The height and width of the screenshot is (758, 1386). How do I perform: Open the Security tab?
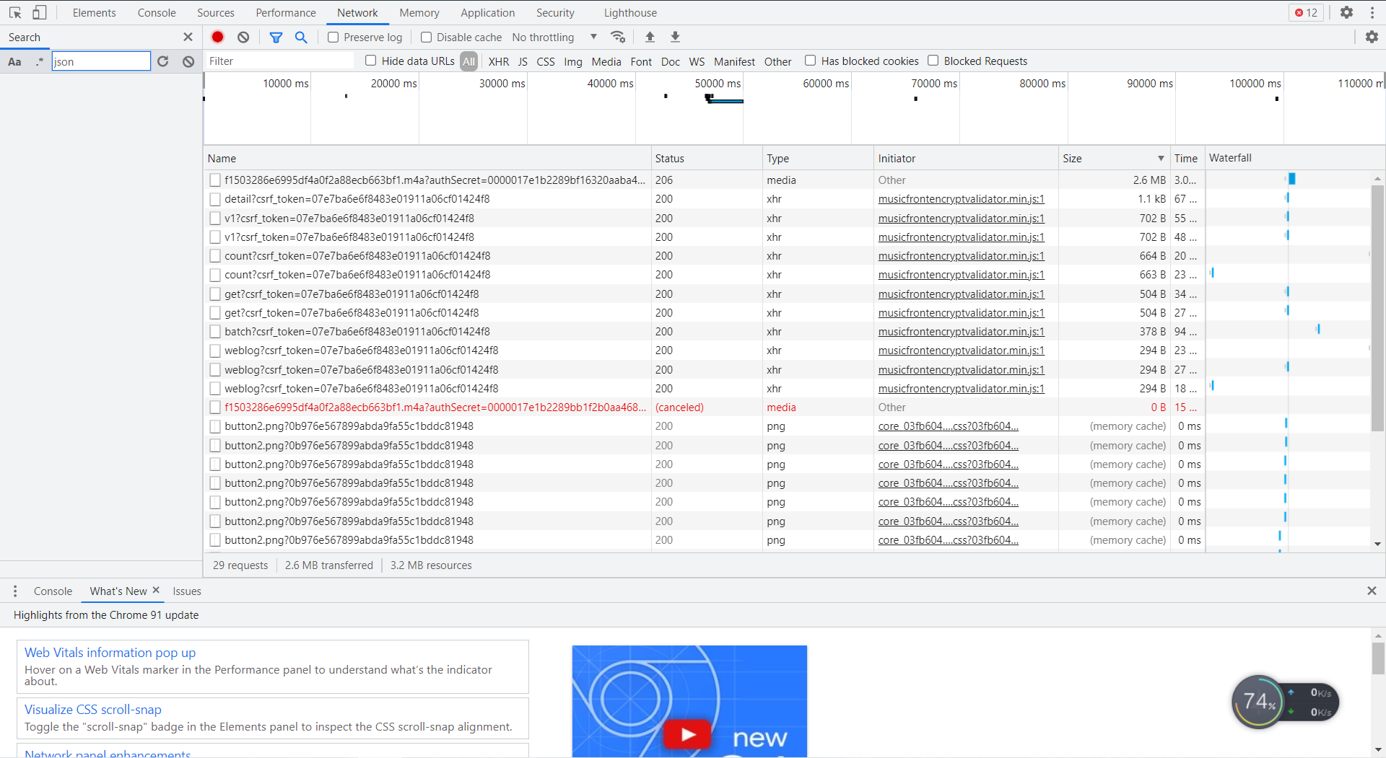(555, 12)
